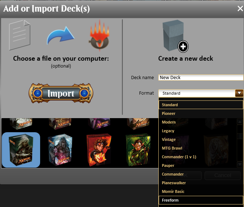Choose Legacy format option
Viewport: 244px width, 207px height.
point(201,131)
